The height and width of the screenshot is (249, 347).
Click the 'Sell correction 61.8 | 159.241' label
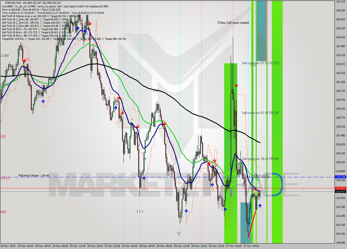[x=261, y=113]
